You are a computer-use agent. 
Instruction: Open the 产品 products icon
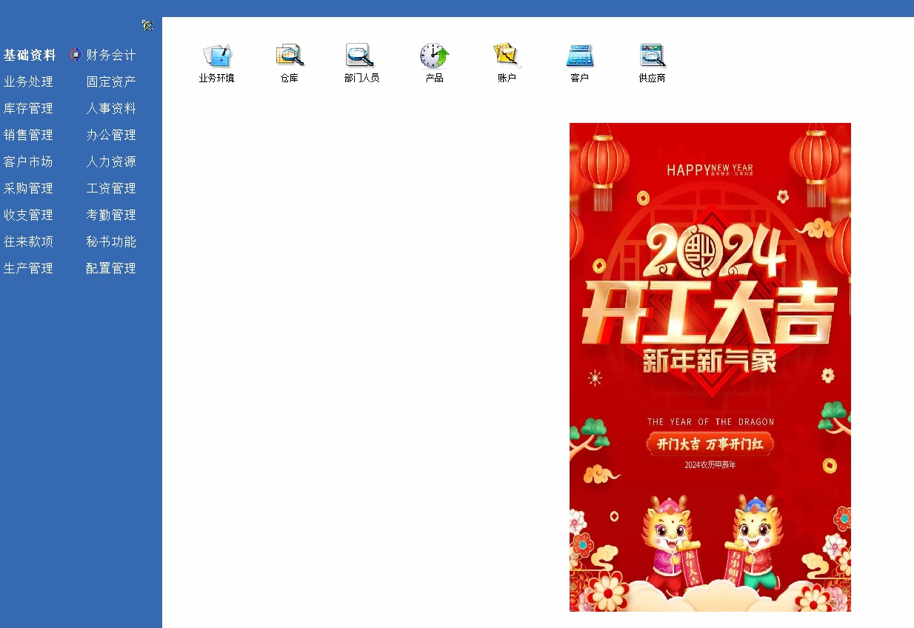[x=434, y=57]
